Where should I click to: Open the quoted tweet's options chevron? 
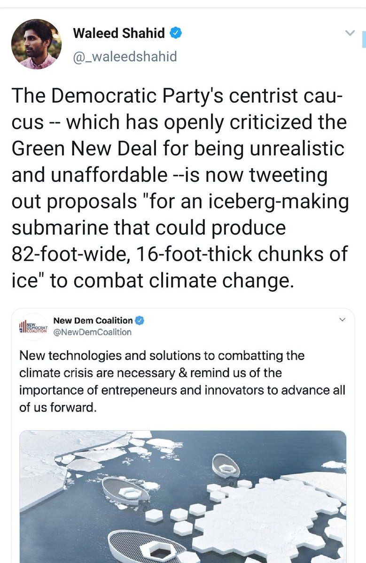pyautogui.click(x=342, y=320)
